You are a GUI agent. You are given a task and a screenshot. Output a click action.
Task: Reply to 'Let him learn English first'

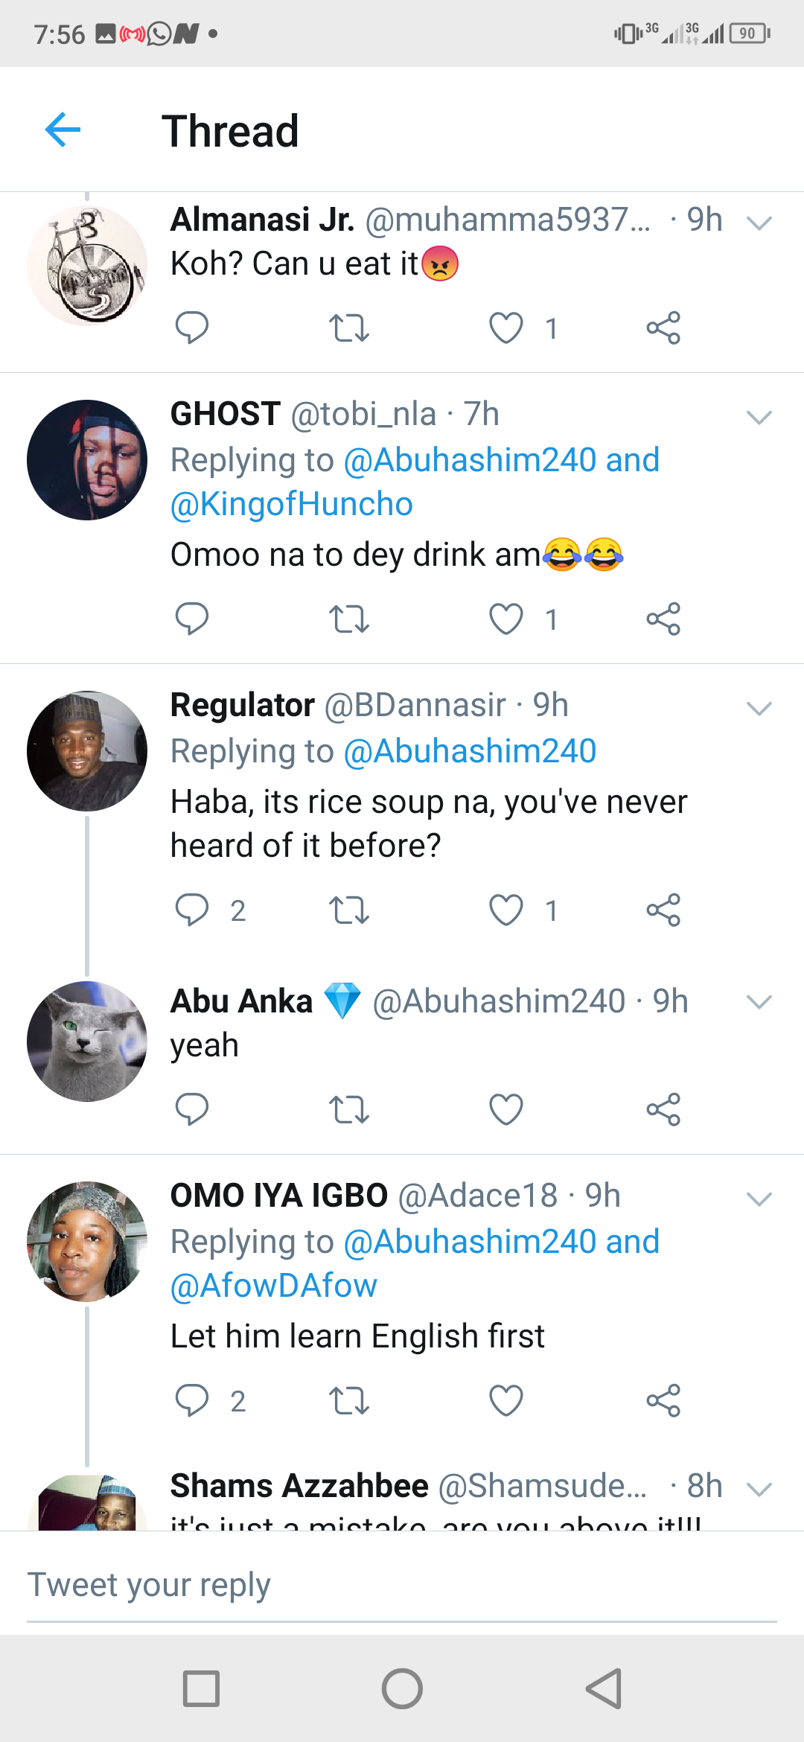coord(191,1400)
